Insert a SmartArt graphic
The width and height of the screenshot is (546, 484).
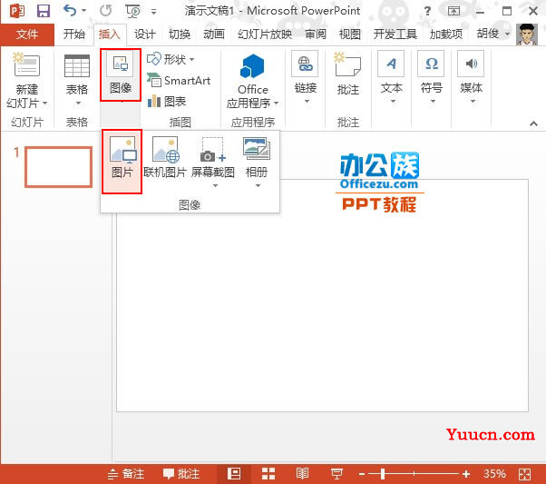point(179,81)
